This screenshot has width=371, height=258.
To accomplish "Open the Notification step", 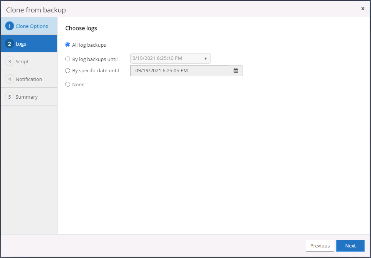I will coord(29,79).
